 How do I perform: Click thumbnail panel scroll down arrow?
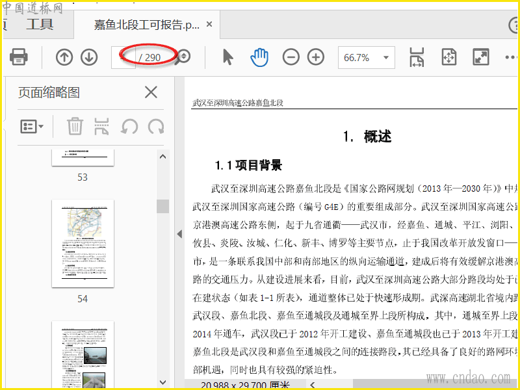[x=163, y=382]
